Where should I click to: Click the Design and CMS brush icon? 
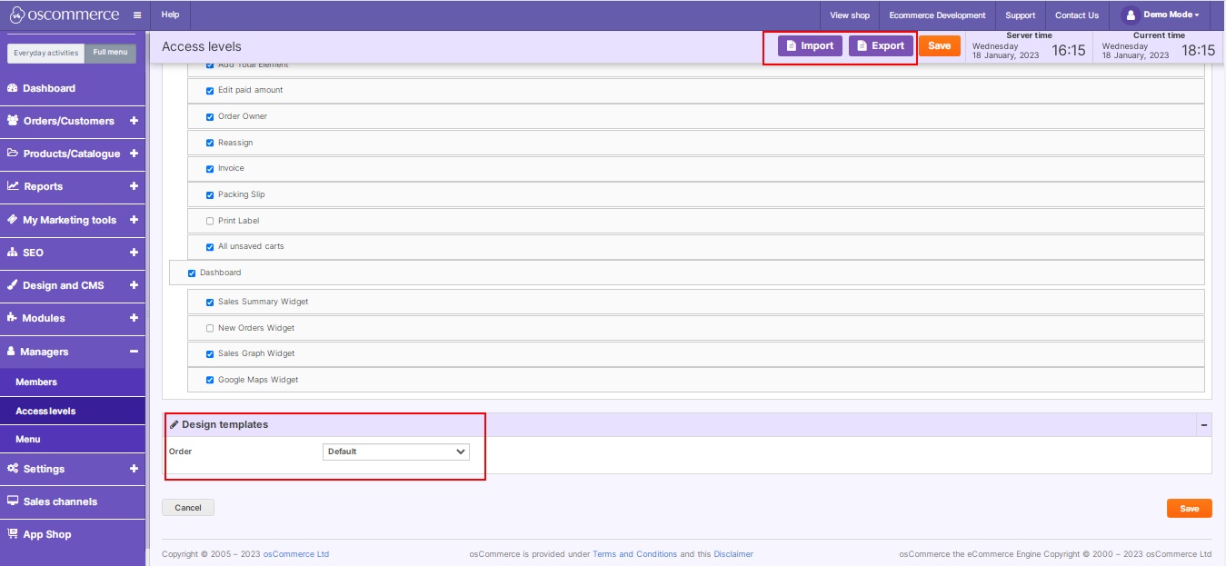[x=13, y=285]
